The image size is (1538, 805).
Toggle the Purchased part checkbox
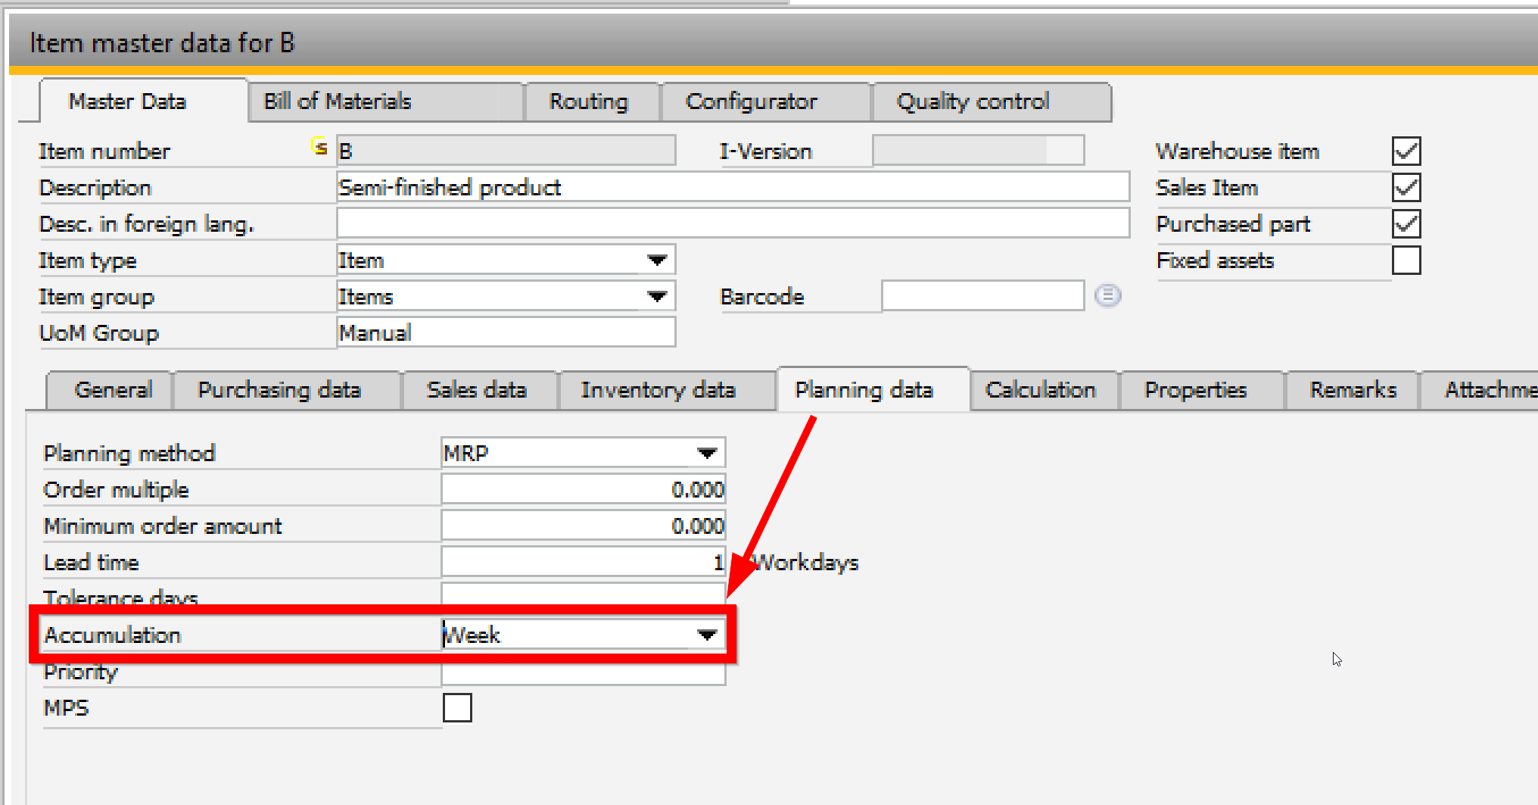pos(1406,223)
